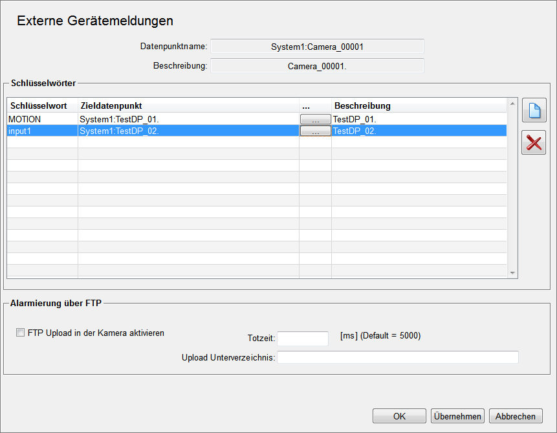This screenshot has height=433, width=557.
Task: Click the red X delete icon
Action: tap(534, 142)
